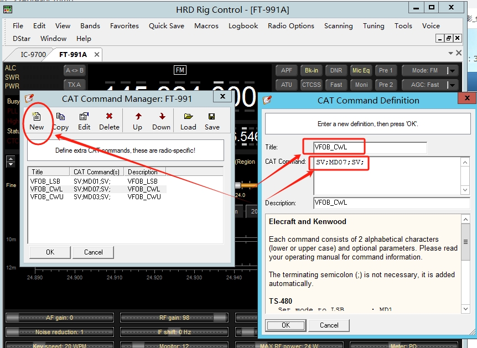Open the Logbook menu
477x348 pixels.
(243, 26)
